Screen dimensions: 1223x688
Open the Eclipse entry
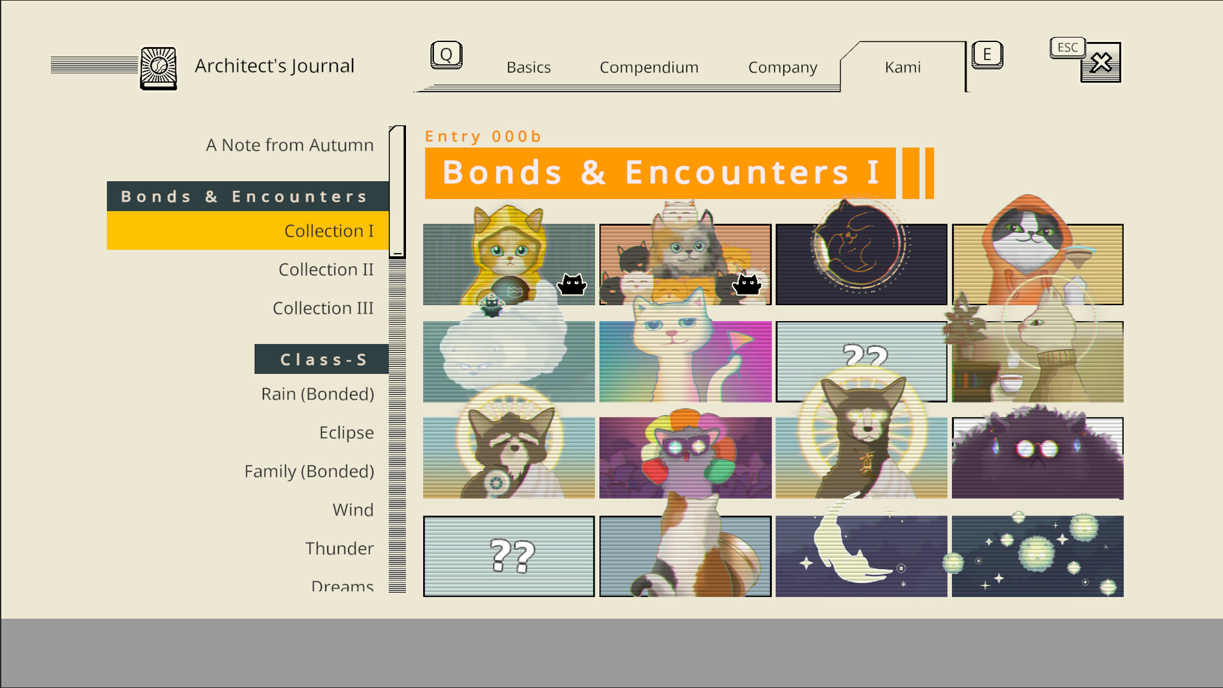coord(346,433)
